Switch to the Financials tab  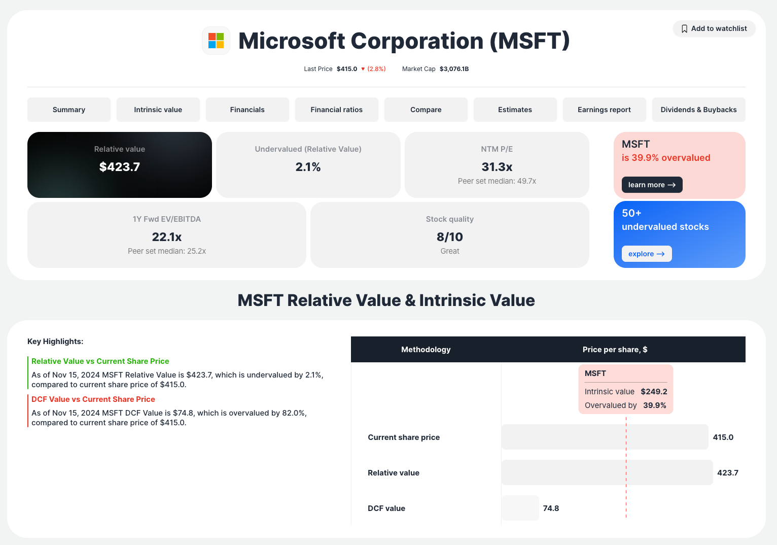click(x=247, y=109)
